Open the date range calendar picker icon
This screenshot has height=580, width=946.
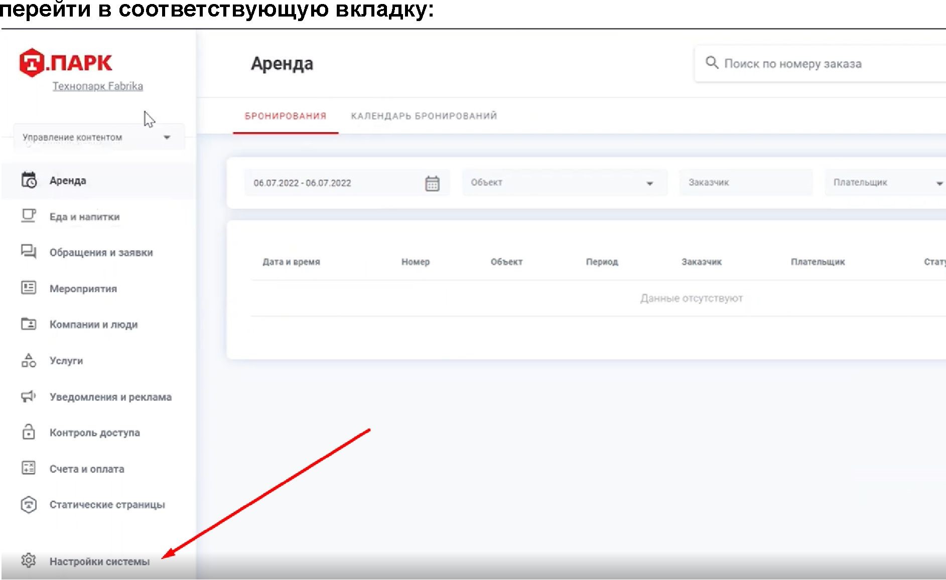[x=432, y=183]
